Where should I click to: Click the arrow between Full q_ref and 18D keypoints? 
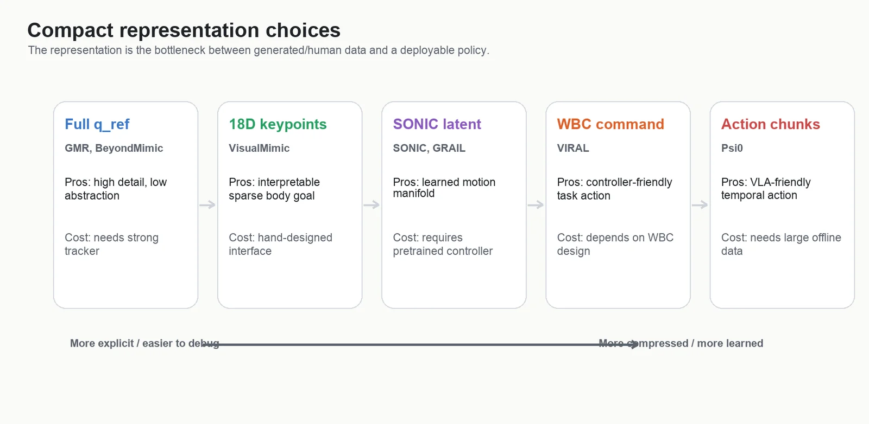click(207, 205)
